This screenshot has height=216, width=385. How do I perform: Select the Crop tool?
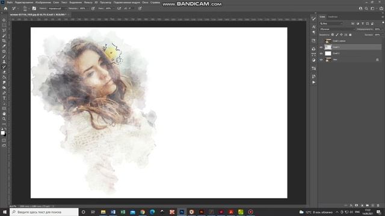coord(4,41)
